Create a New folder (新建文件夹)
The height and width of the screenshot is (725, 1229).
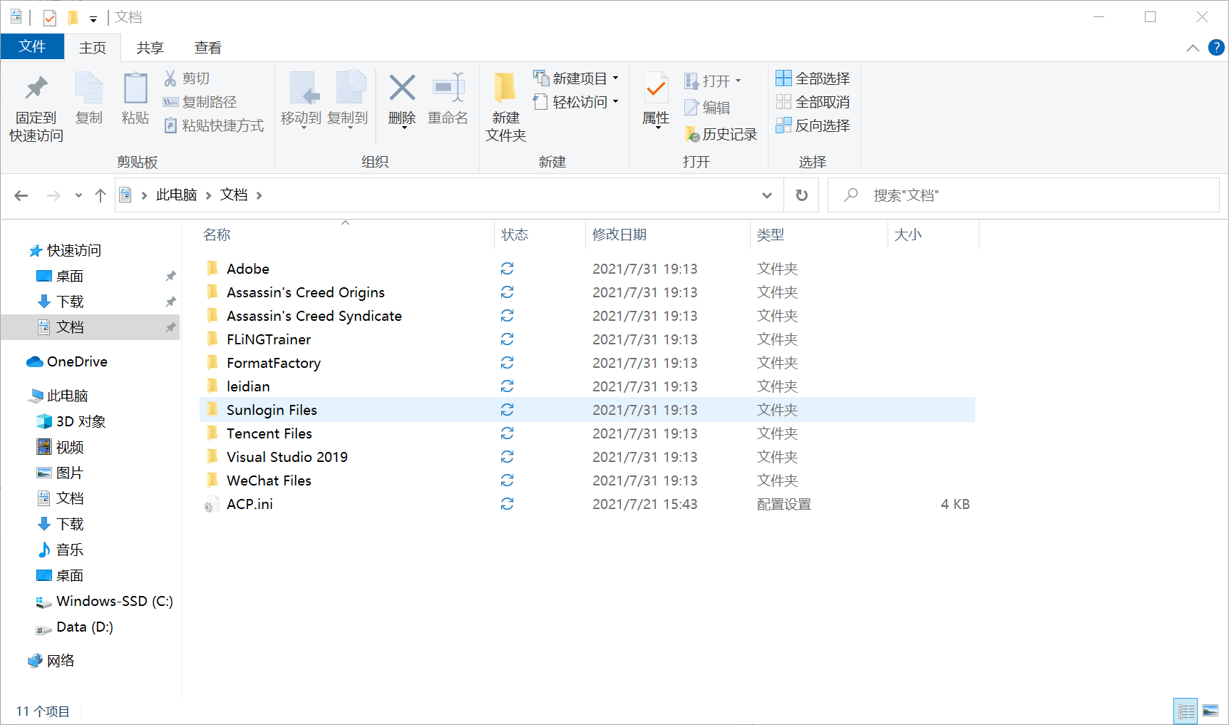pos(505,107)
